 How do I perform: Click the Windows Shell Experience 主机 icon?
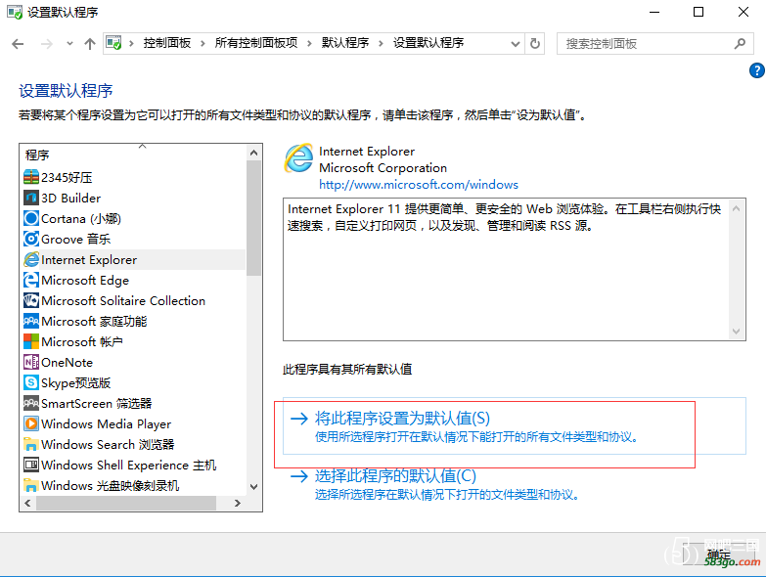(x=31, y=465)
